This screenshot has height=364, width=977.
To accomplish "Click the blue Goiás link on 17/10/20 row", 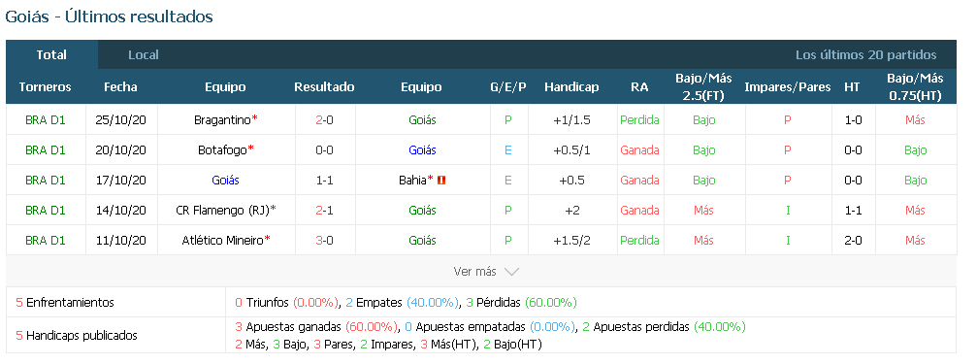I will pyautogui.click(x=225, y=181).
